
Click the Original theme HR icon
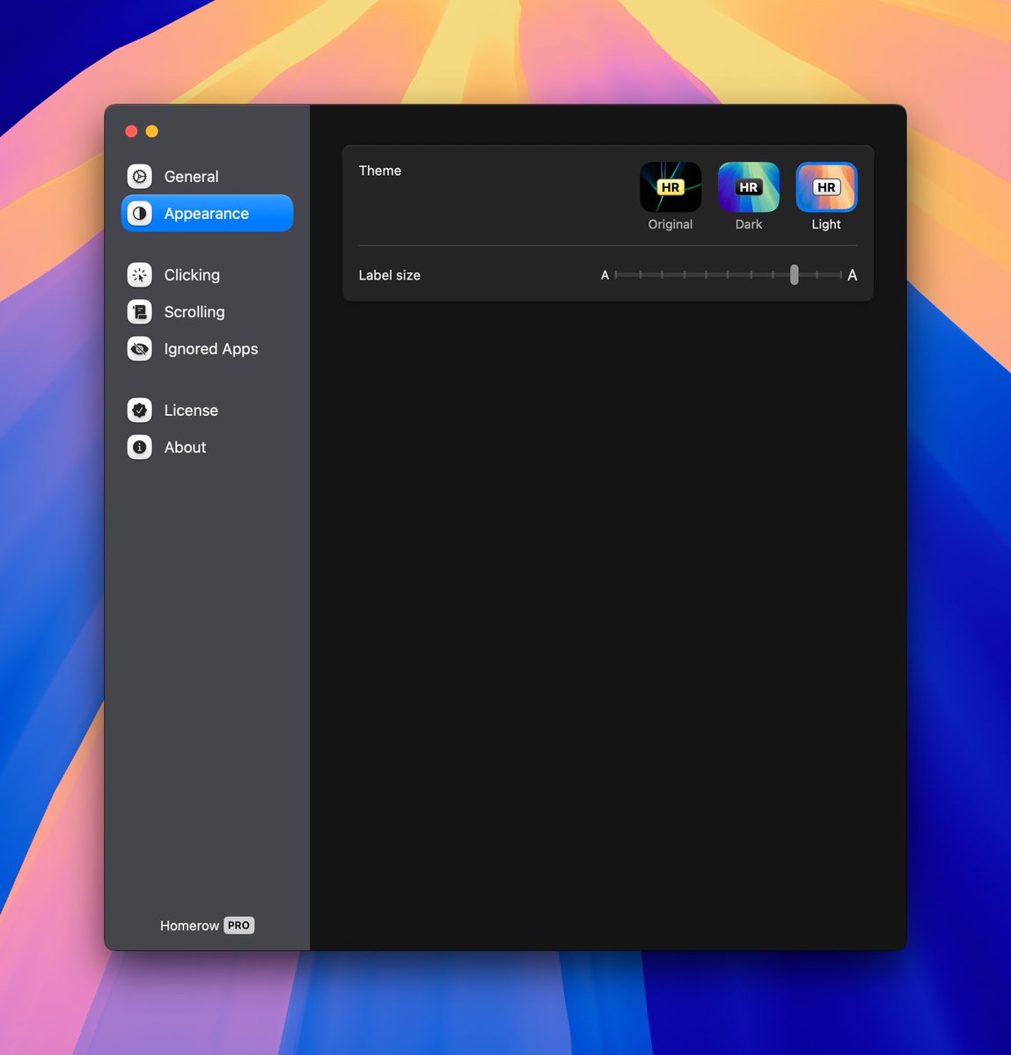670,186
